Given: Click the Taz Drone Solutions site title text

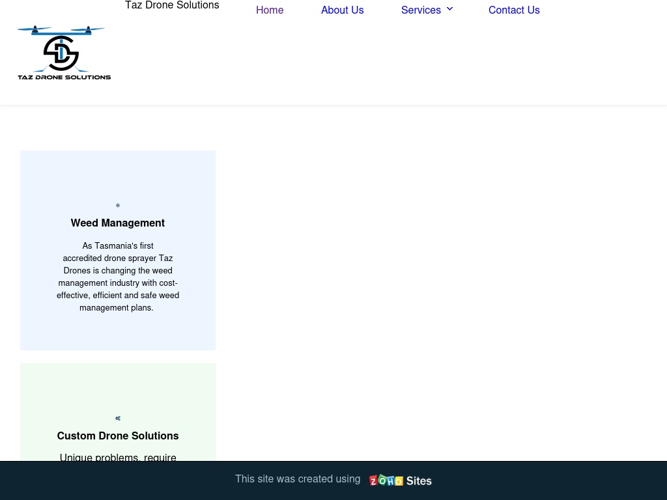Looking at the screenshot, I should (172, 5).
